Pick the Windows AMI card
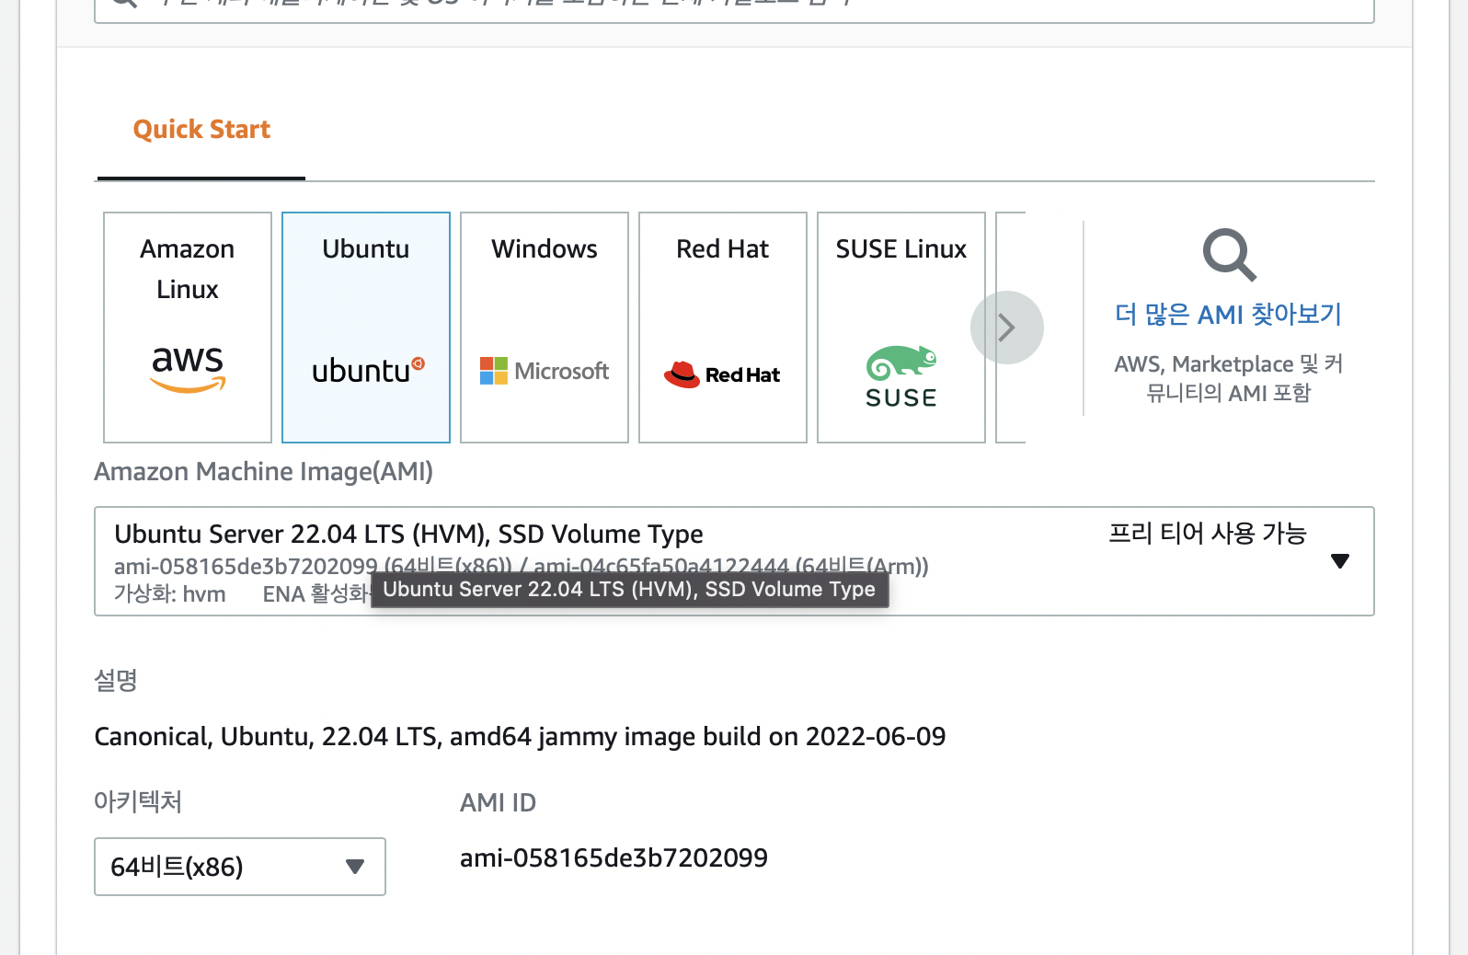Viewport: 1468px width, 955px height. 545,328
